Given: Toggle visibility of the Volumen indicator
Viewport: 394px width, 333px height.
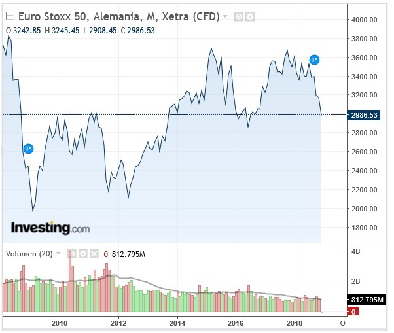Looking at the screenshot, I should pyautogui.click(x=73, y=253).
